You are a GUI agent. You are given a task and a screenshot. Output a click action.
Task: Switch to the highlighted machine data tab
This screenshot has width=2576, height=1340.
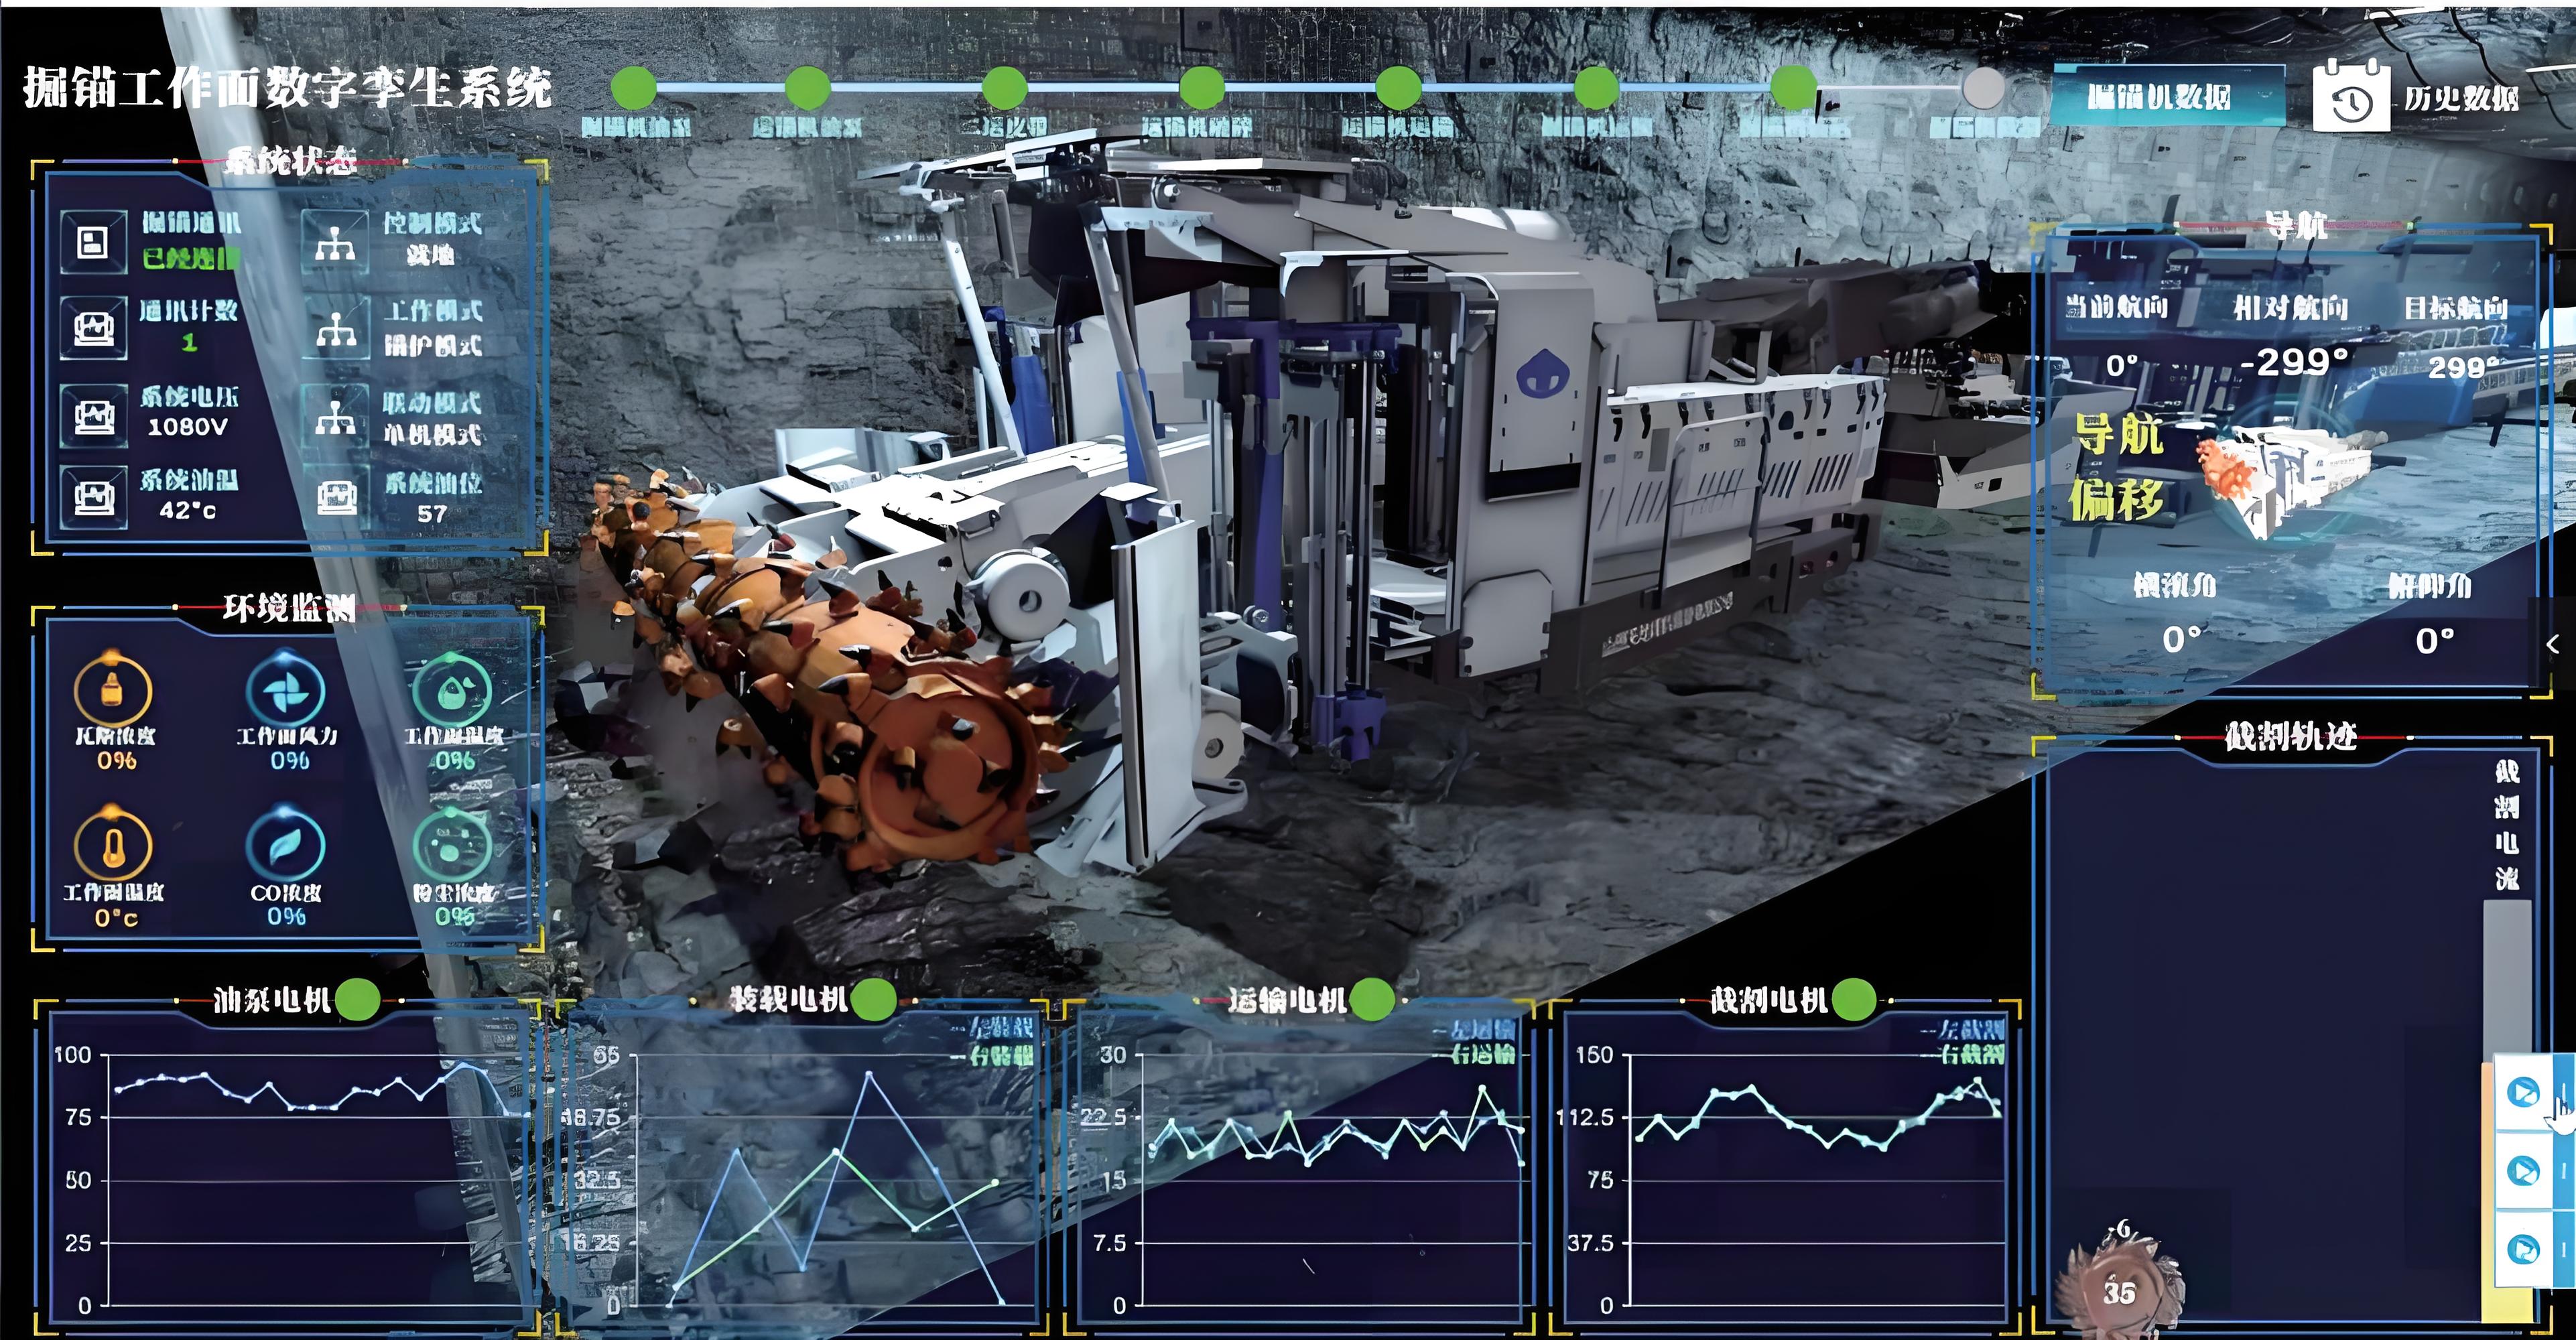(2167, 96)
